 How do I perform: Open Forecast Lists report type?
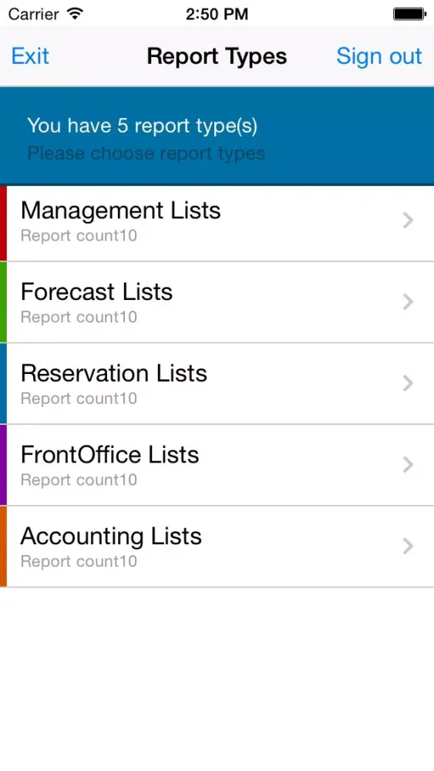coord(217,302)
